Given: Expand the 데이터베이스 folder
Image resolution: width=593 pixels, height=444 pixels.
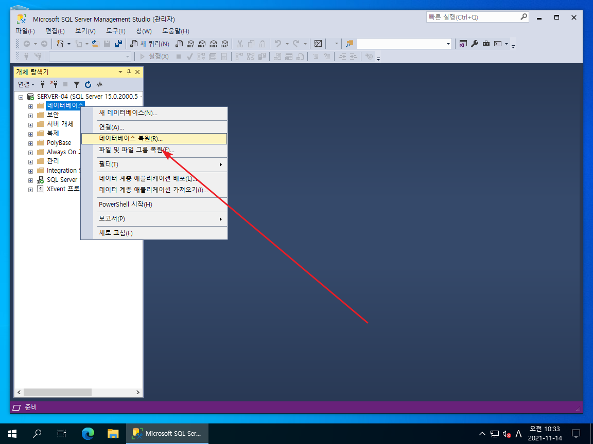Looking at the screenshot, I should 31,106.
